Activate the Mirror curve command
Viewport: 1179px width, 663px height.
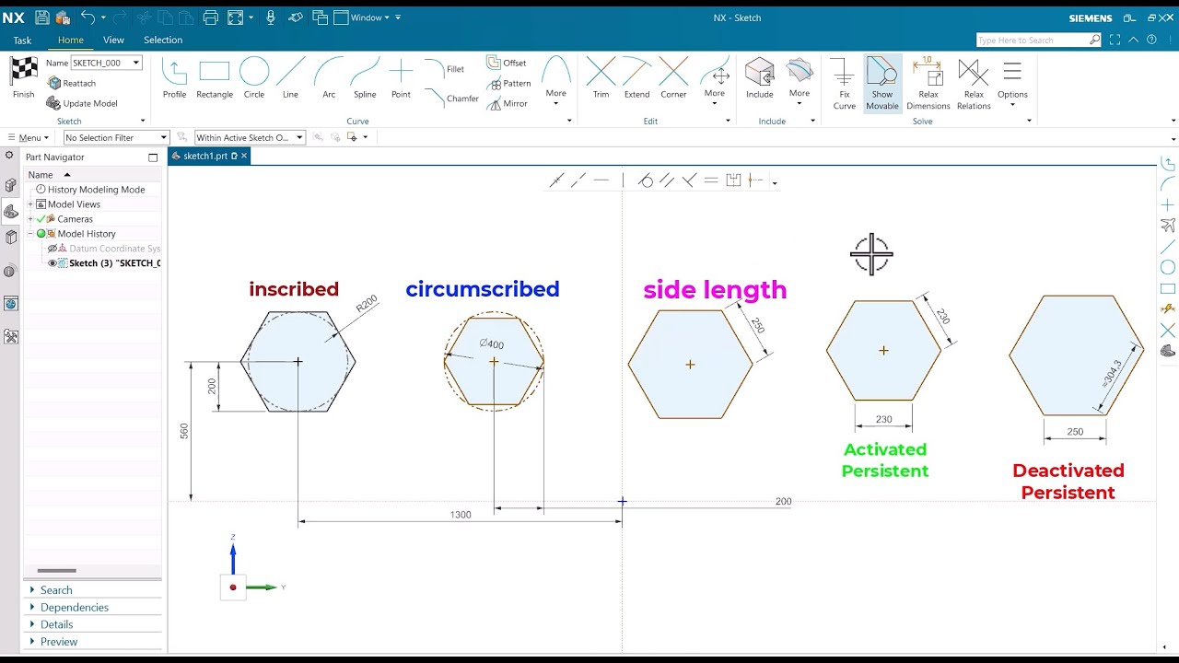[x=508, y=103]
